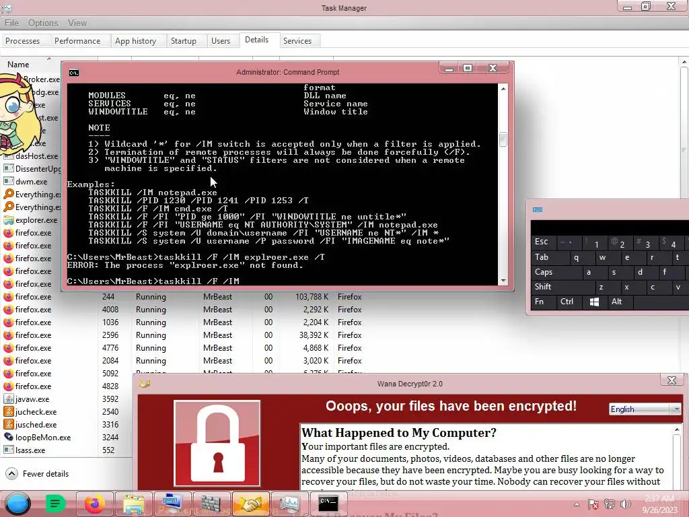This screenshot has height=517, width=689.
Task: Switch to the Users tab
Action: click(x=221, y=41)
